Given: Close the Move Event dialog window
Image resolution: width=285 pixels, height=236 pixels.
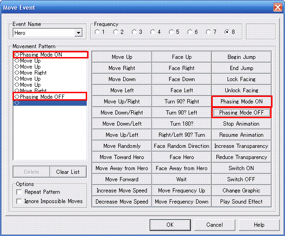Looking at the screenshot, I should click(x=277, y=7).
